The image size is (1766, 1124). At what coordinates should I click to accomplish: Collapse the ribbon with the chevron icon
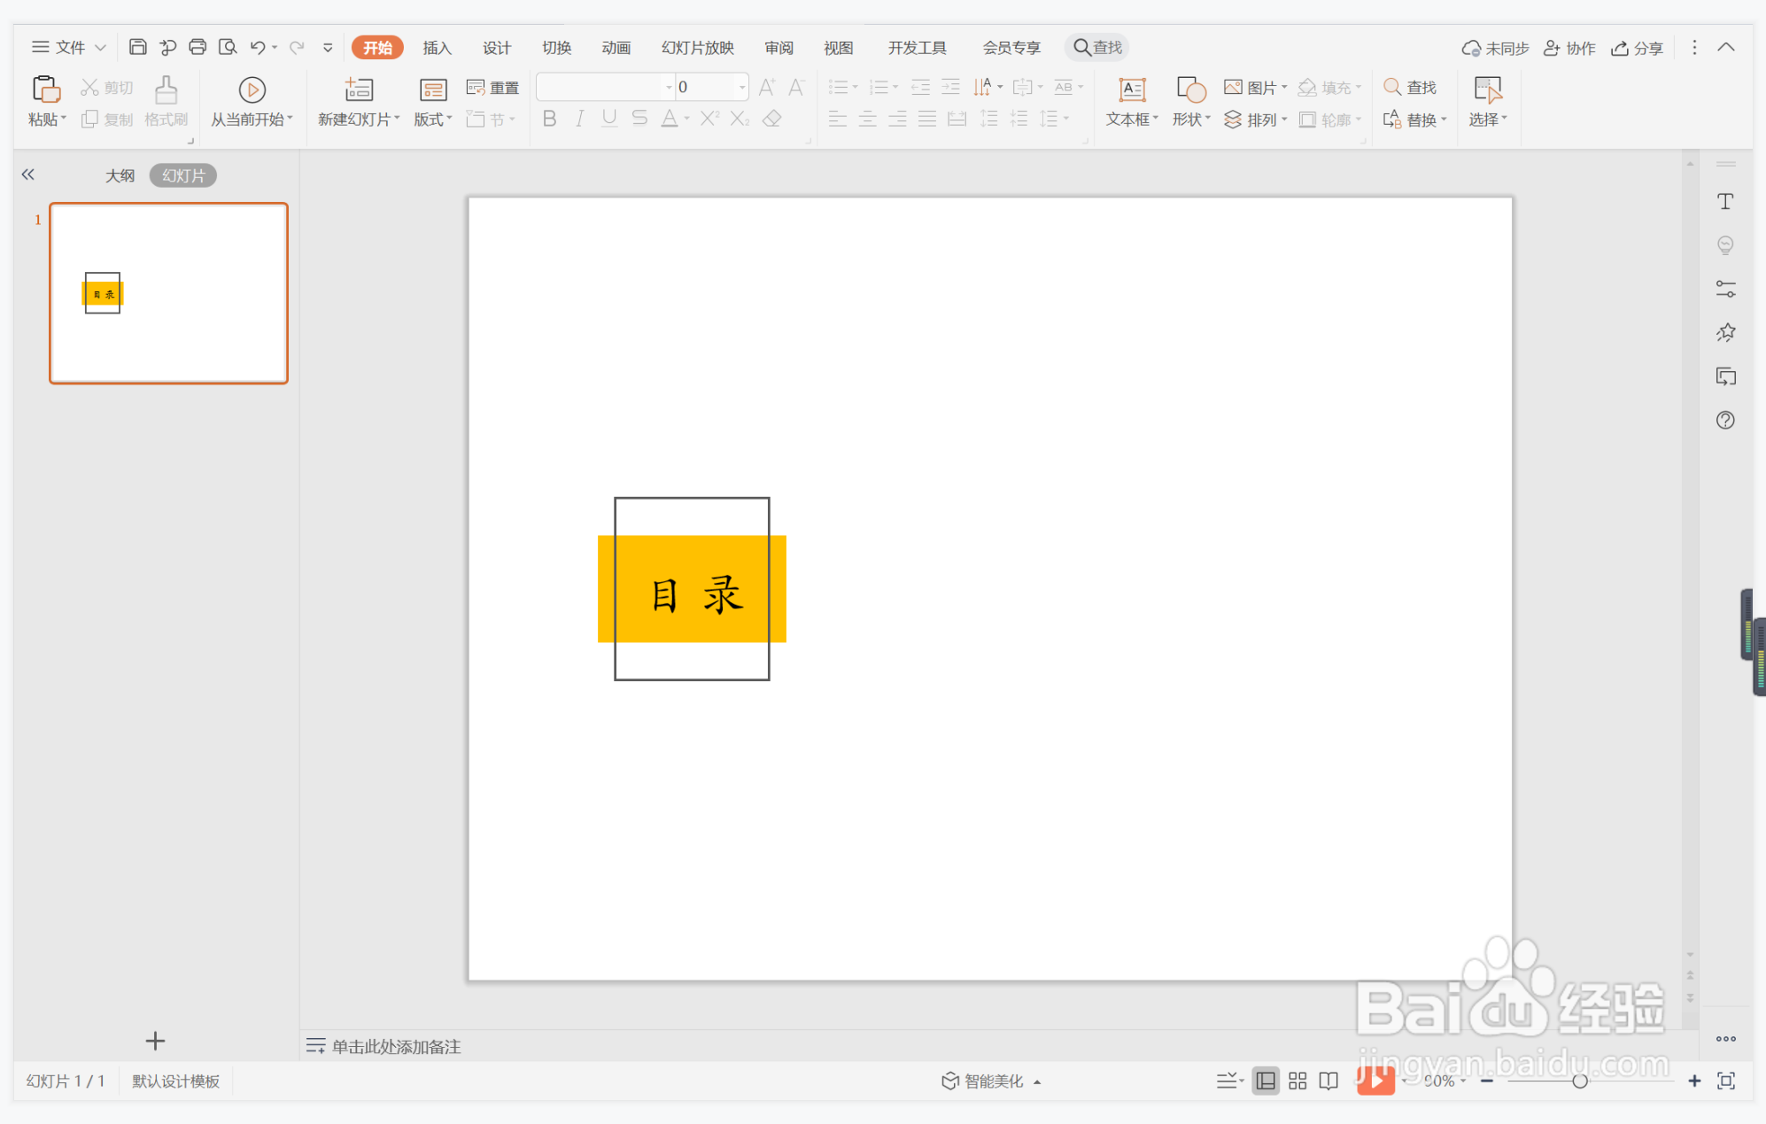click(1726, 47)
